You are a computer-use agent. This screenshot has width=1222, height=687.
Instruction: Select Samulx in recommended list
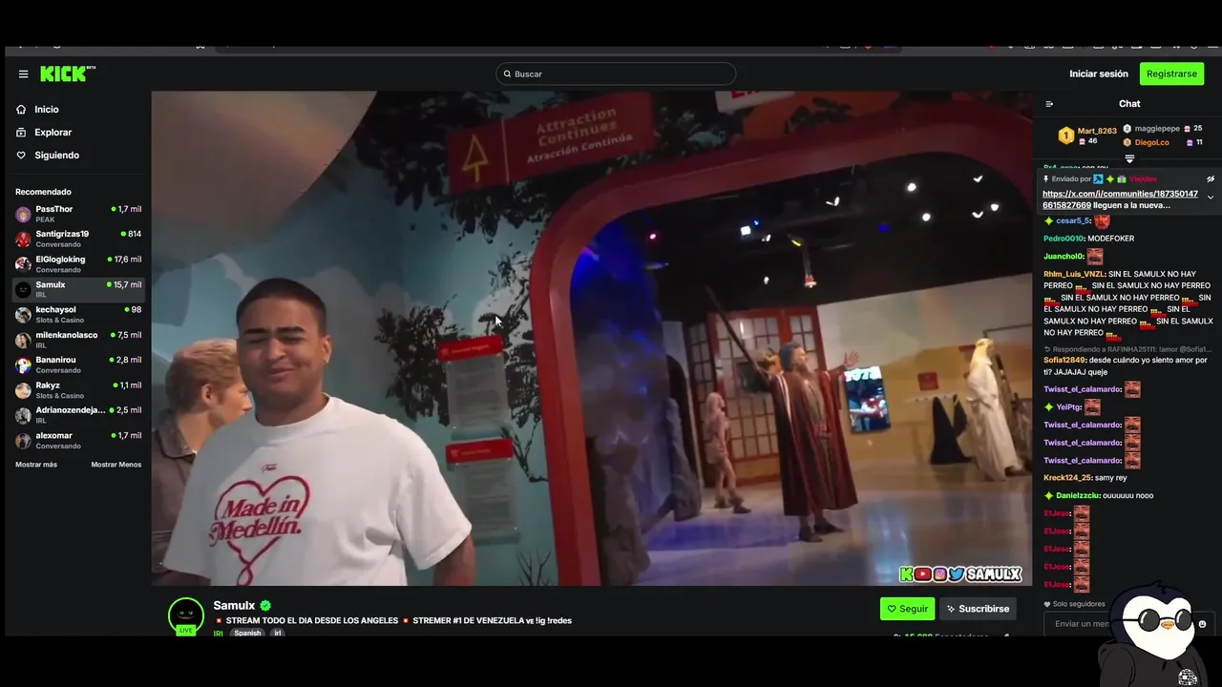coord(78,289)
